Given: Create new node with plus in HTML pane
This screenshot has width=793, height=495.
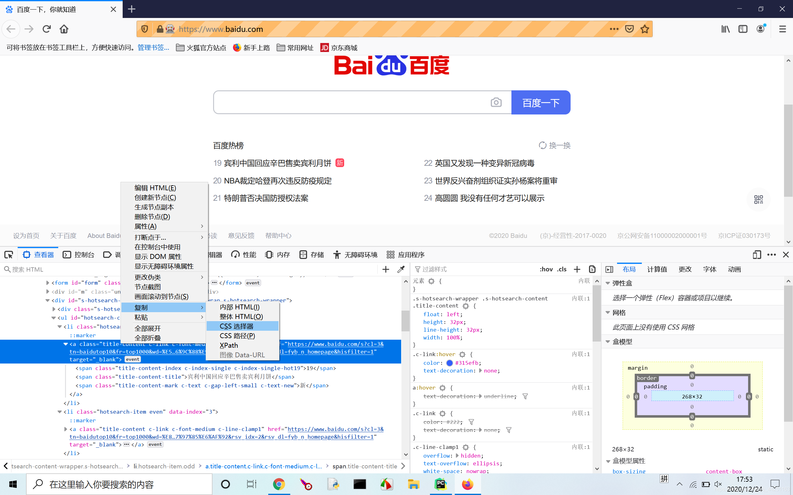Looking at the screenshot, I should click(x=386, y=269).
